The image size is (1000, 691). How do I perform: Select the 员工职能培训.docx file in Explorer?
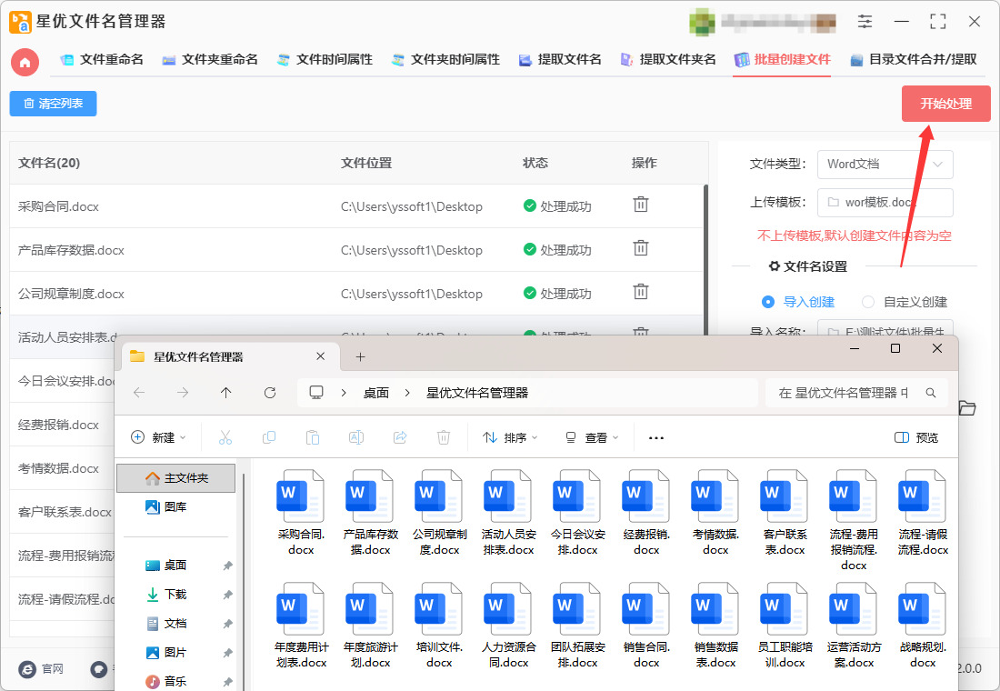[785, 626]
